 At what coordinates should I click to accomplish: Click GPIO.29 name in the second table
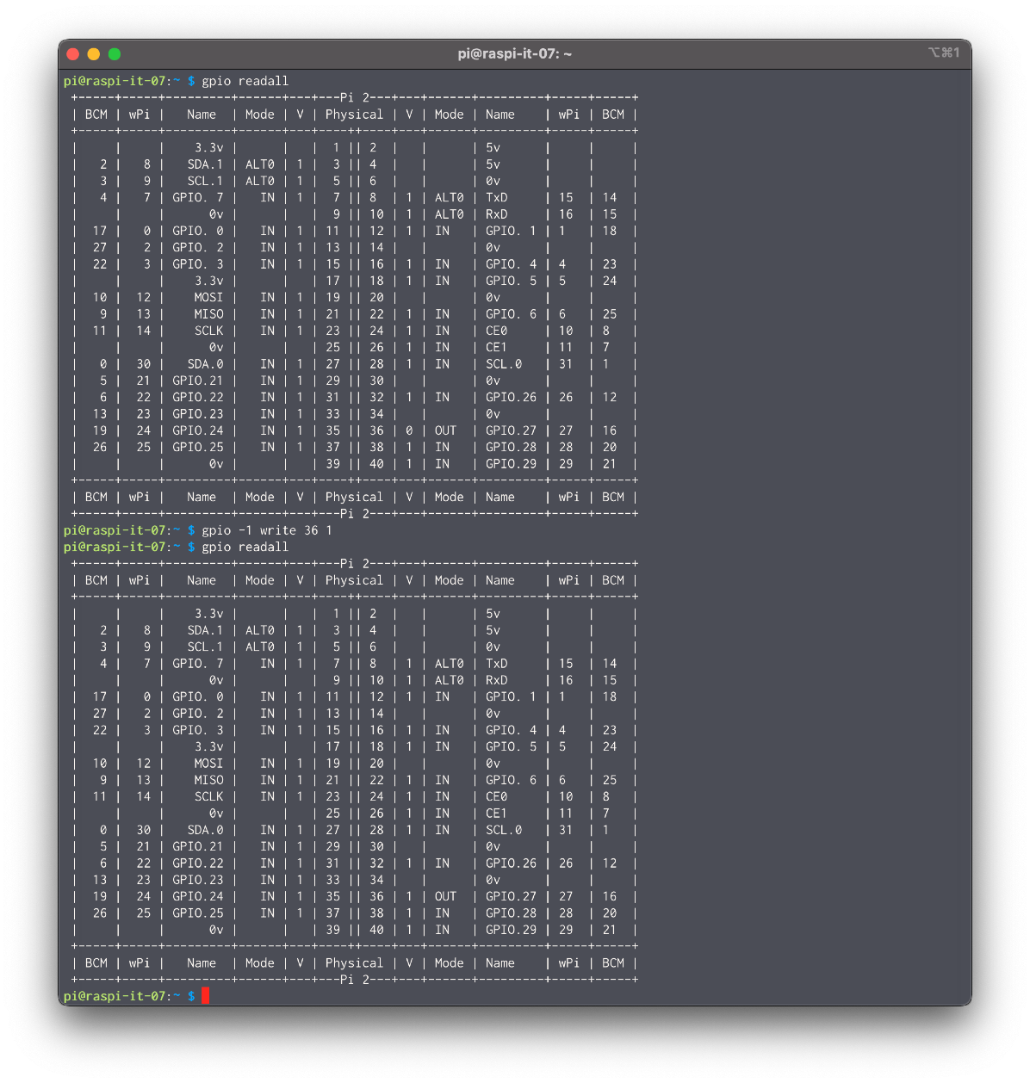click(510, 930)
